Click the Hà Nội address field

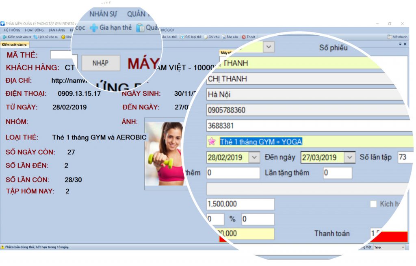(301, 94)
